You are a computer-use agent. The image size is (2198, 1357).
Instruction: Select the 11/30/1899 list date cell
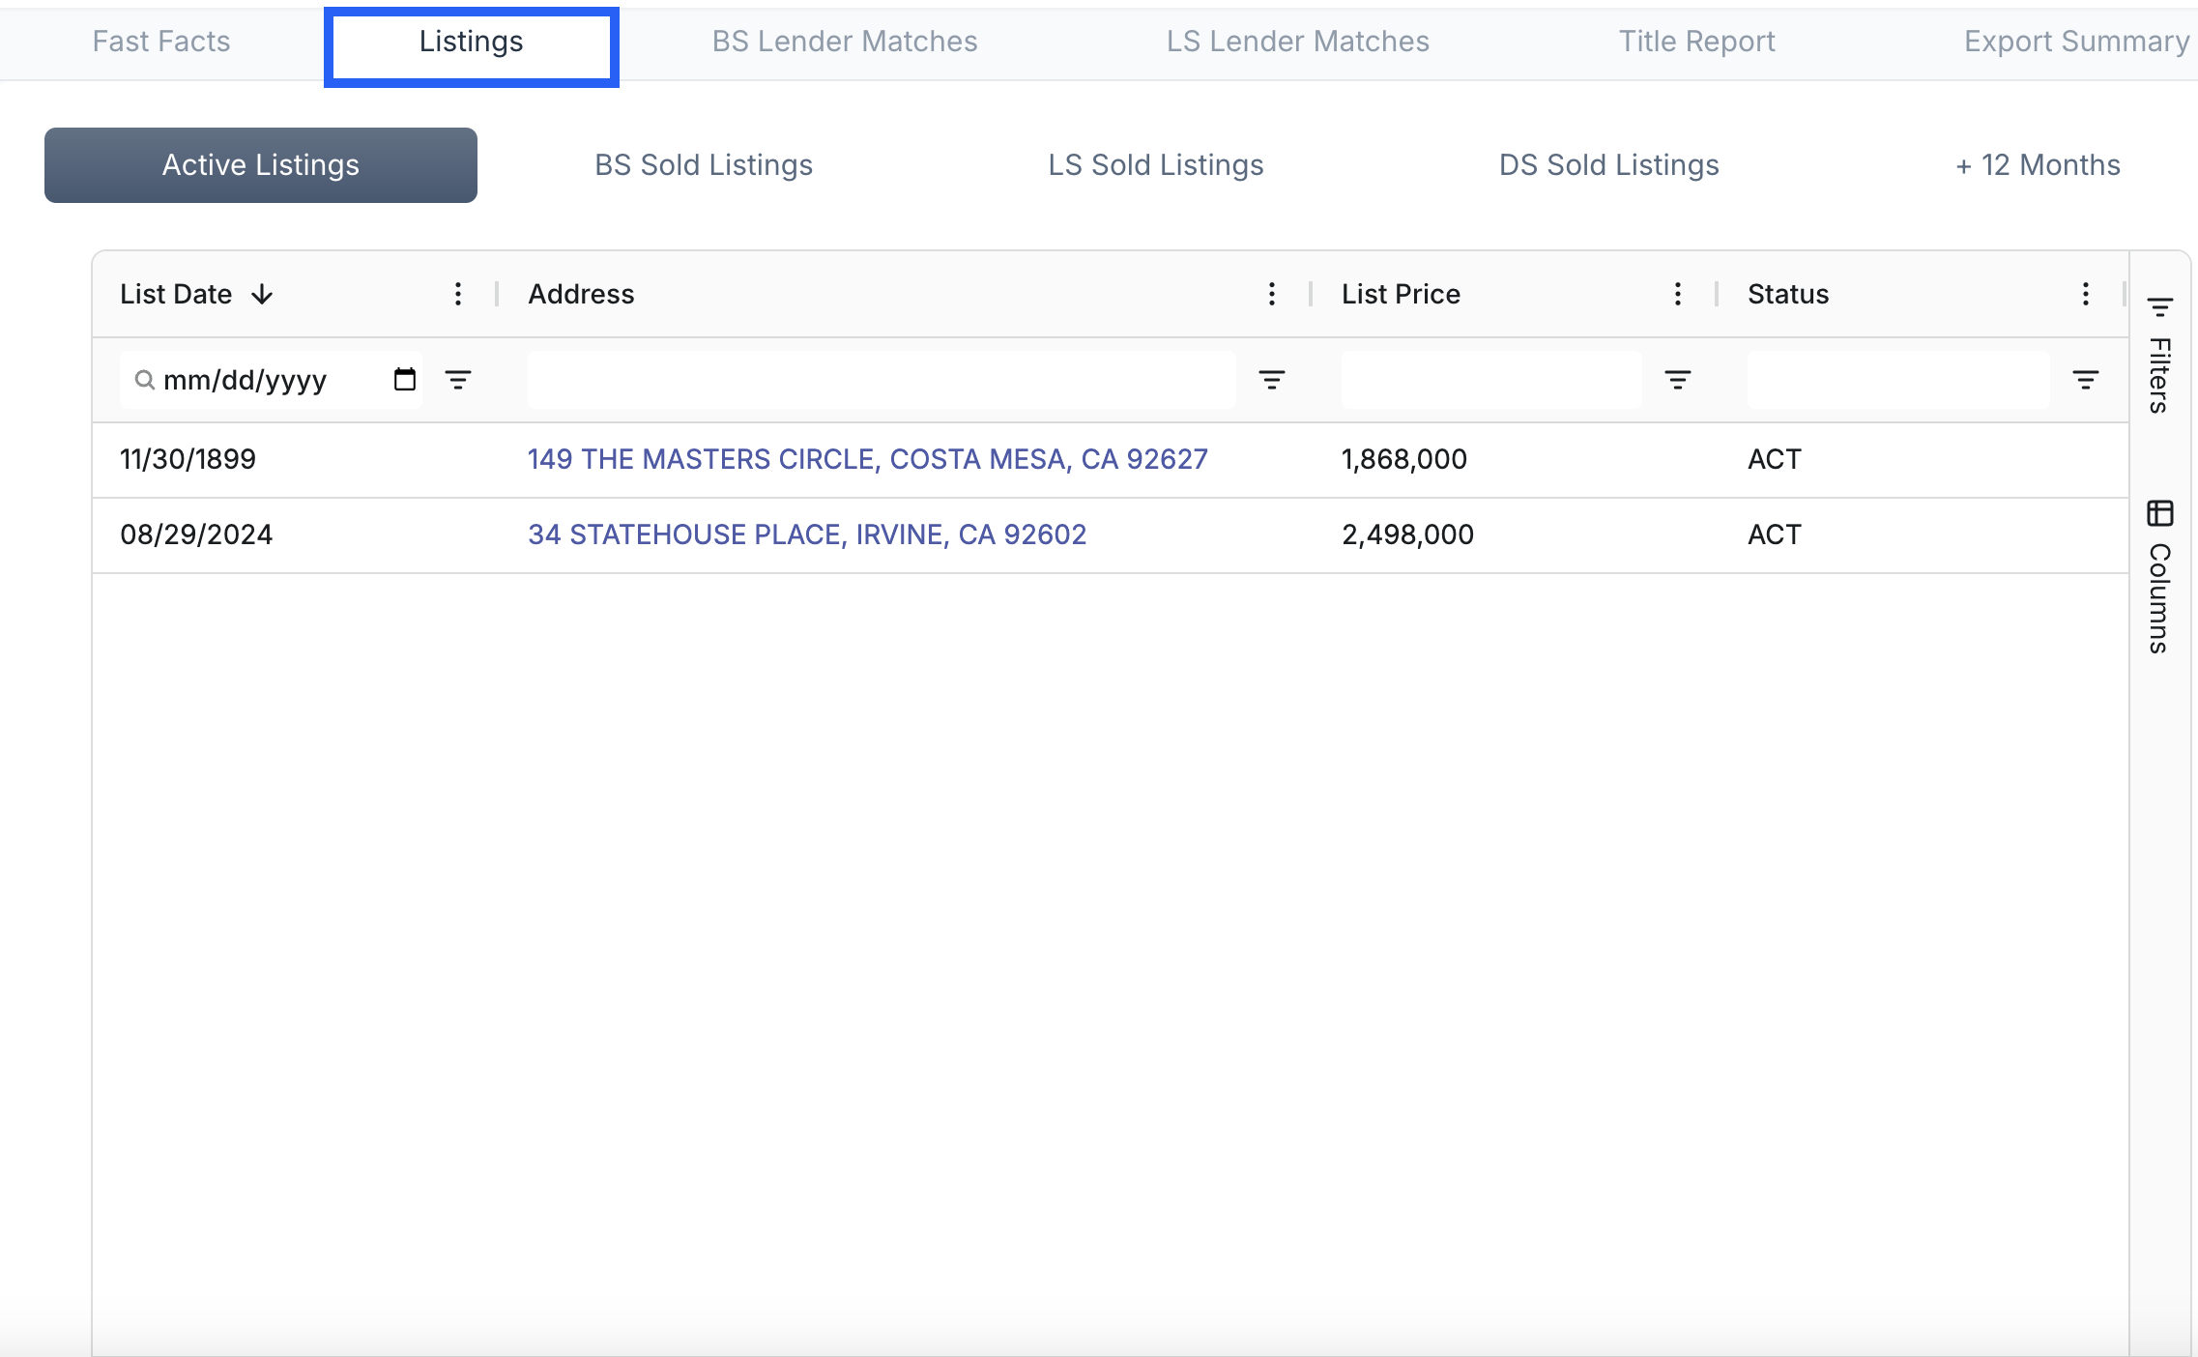coord(188,459)
